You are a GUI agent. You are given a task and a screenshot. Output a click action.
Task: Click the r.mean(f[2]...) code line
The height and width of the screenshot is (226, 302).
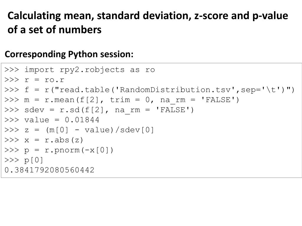pos(122,100)
